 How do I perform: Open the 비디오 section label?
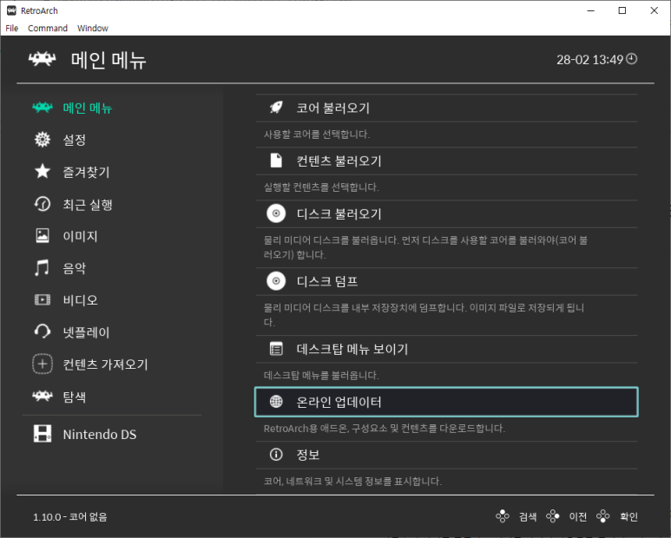81,300
